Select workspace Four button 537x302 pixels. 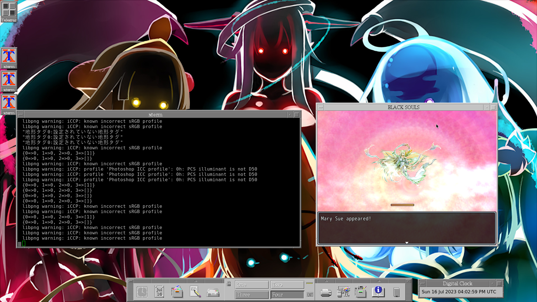click(x=288, y=295)
